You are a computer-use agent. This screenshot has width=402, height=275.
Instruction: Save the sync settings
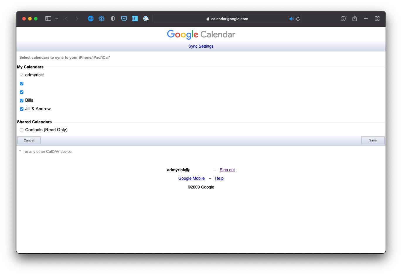coord(373,140)
